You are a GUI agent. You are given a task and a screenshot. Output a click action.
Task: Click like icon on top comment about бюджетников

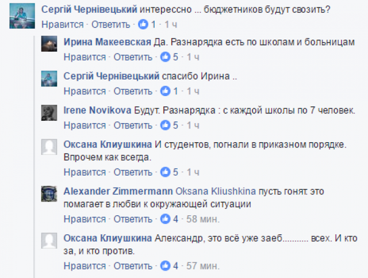pos(143,25)
